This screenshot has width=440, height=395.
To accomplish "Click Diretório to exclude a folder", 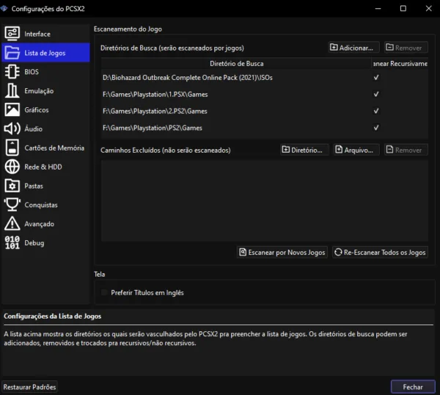I will tap(304, 150).
